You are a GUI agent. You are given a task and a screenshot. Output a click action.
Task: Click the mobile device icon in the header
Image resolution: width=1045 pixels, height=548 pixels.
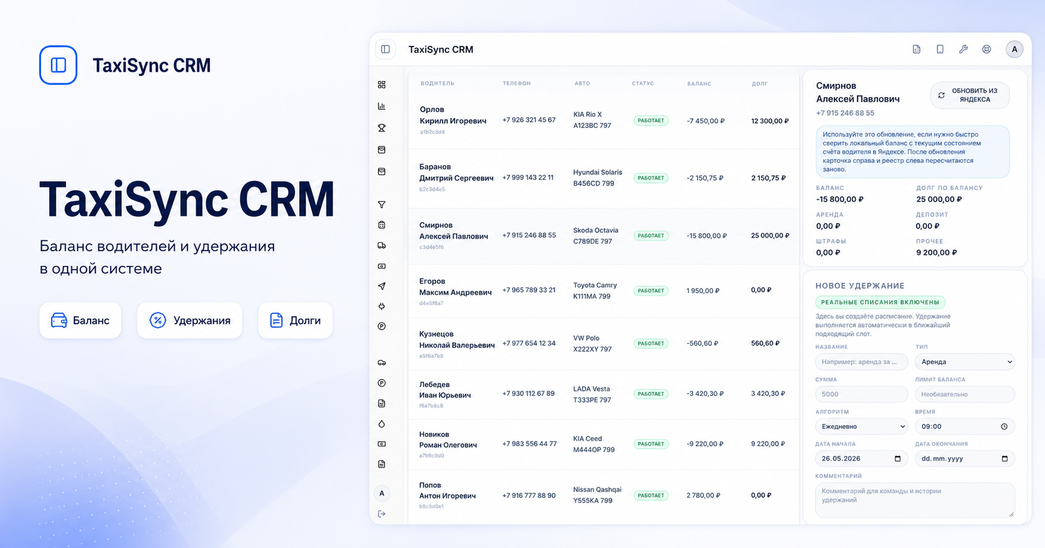click(940, 49)
